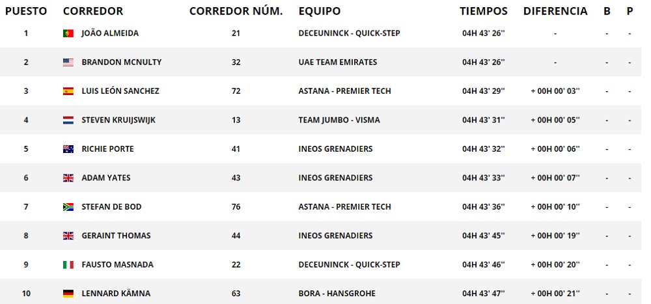Select the UAE Team Emirates team name

point(337,62)
